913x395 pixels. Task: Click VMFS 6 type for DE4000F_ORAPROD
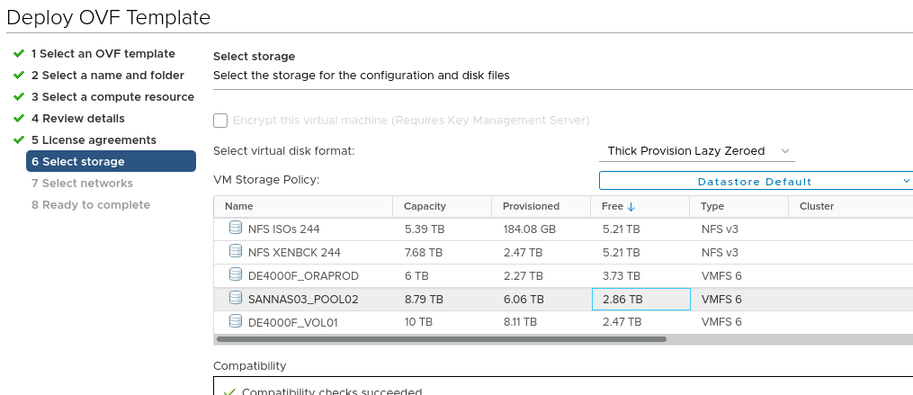coord(721,275)
